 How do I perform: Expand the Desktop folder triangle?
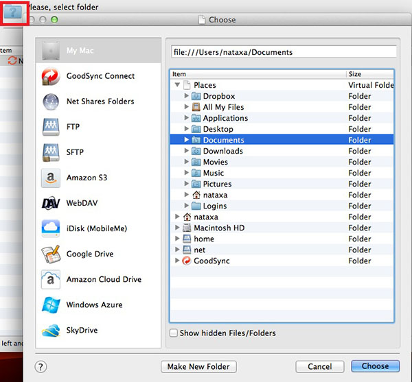click(186, 129)
